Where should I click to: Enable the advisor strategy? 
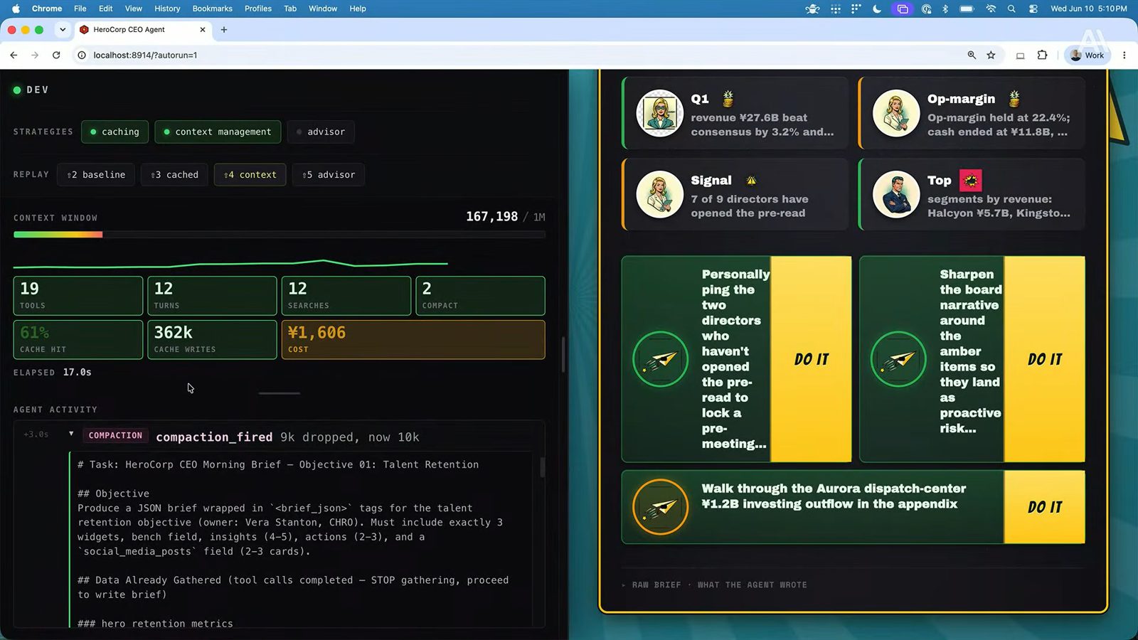(x=321, y=132)
